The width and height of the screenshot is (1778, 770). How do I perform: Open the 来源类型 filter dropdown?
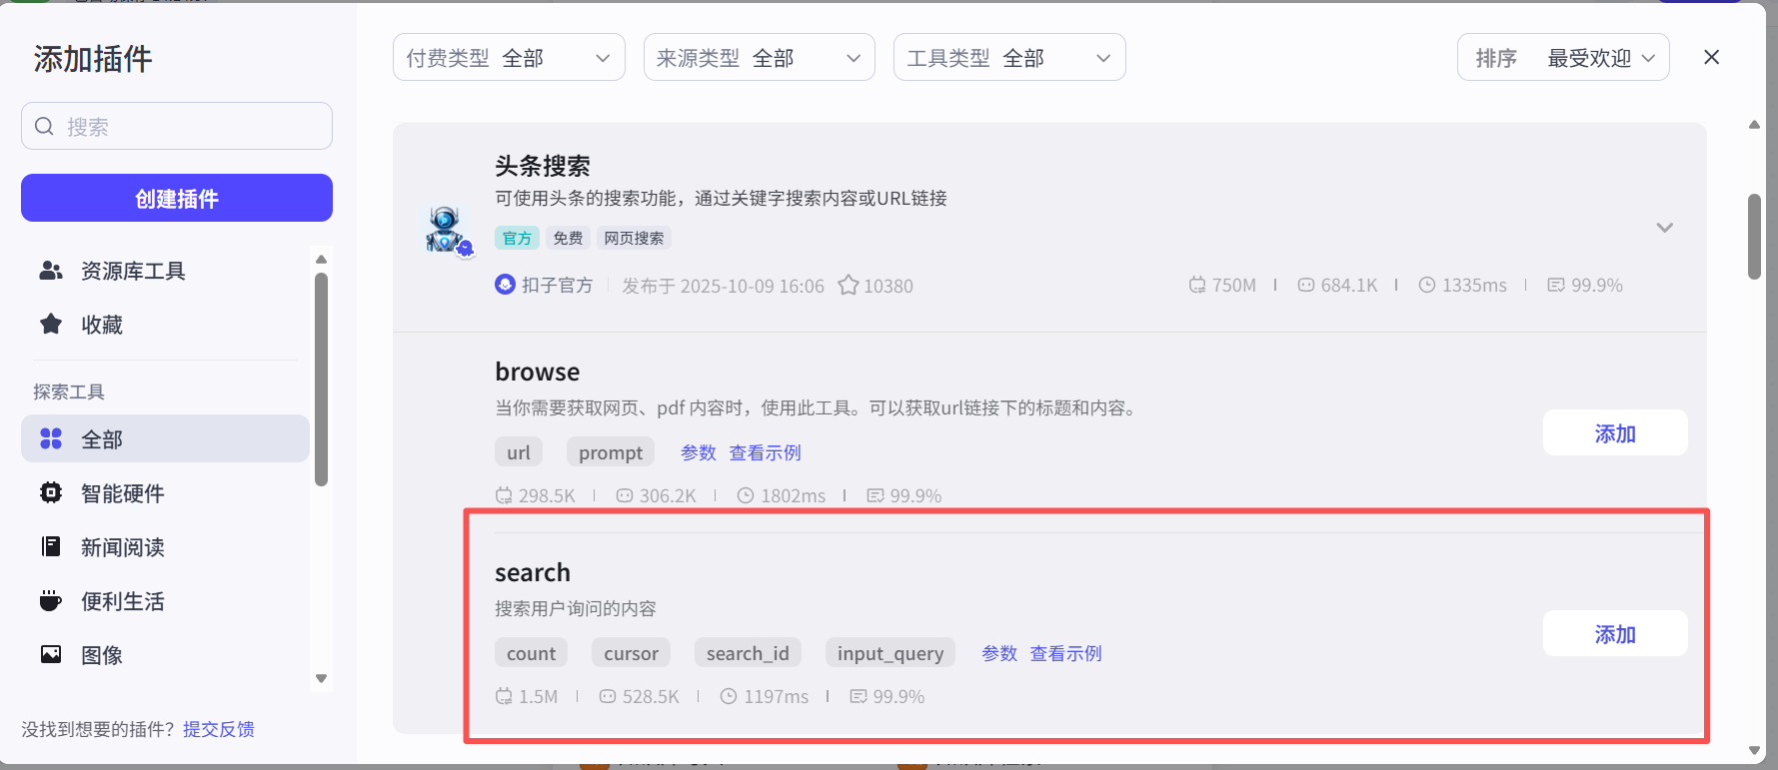coord(760,57)
